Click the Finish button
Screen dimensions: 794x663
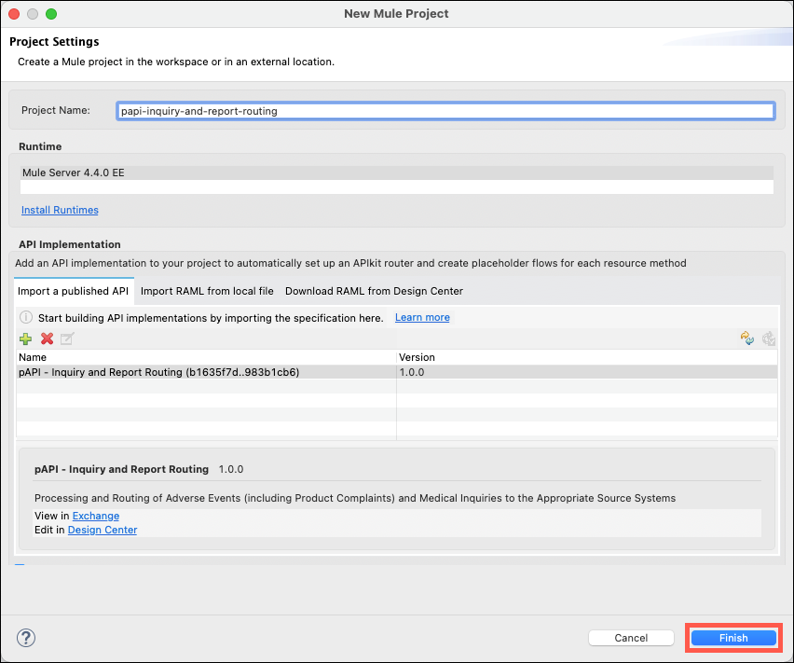click(x=733, y=638)
